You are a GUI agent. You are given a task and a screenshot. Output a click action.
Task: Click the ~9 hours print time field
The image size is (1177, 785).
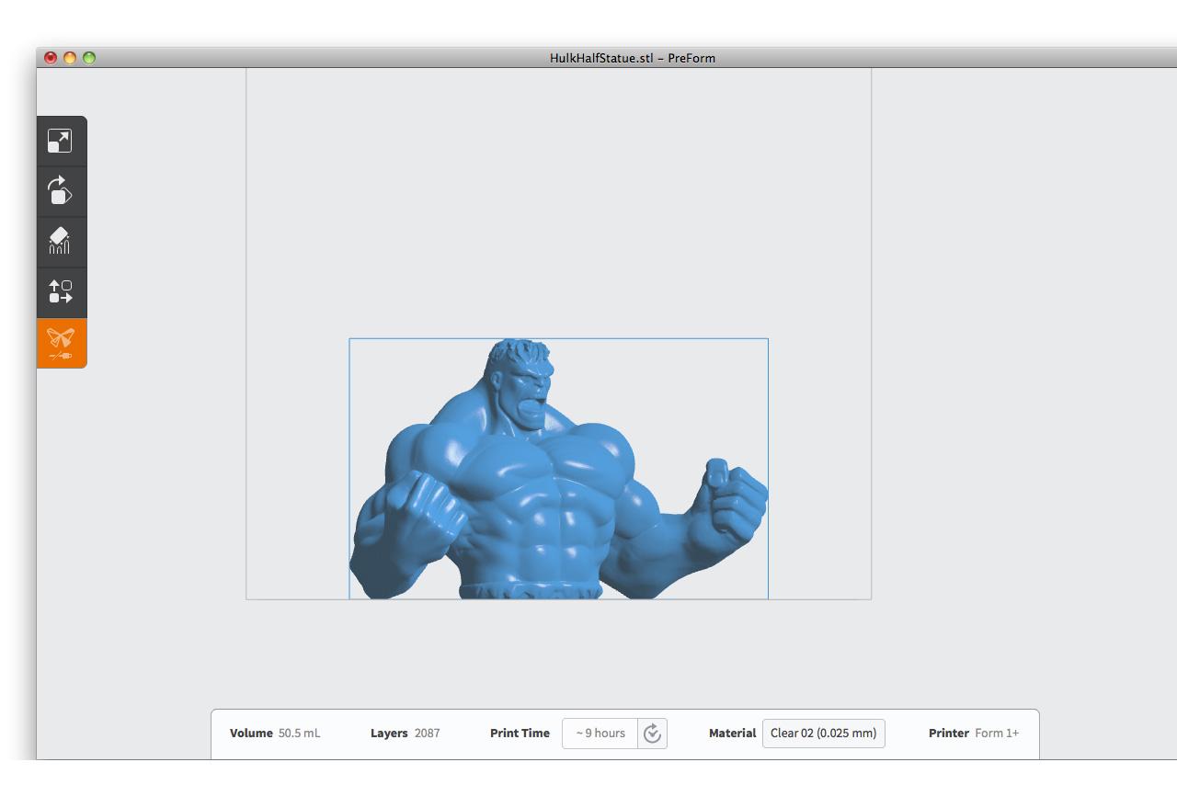[600, 734]
